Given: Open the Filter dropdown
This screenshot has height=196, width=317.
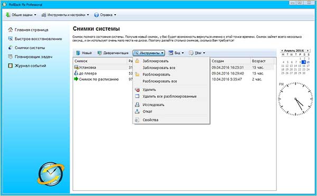Looking at the screenshot, I should (197, 53).
